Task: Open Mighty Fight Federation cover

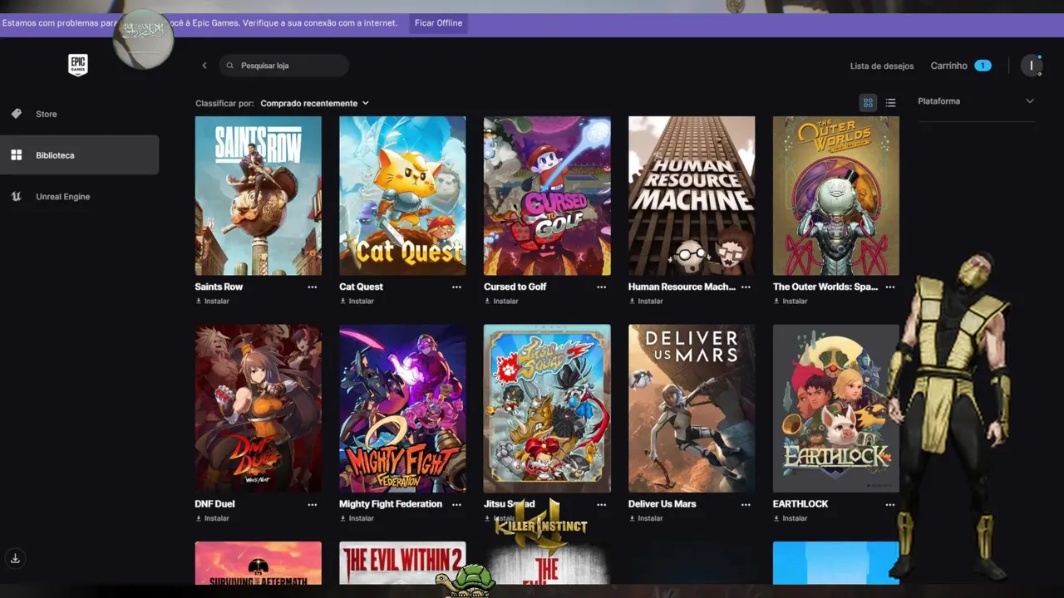Action: (402, 408)
